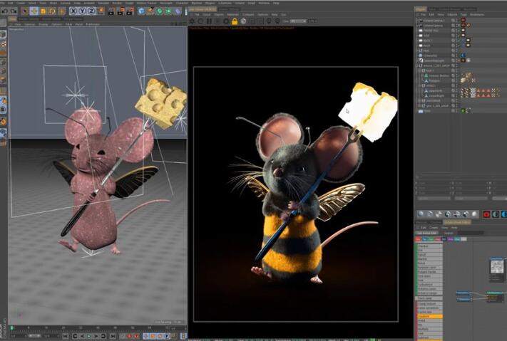Click Get Active Mat button
This screenshot has width=507, height=341.
(x=427, y=233)
